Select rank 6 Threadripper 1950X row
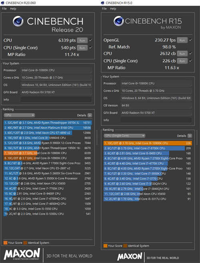The image size is (200, 263). point(48,148)
